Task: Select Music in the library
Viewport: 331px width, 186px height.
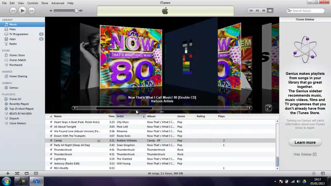Action: pos(22,25)
